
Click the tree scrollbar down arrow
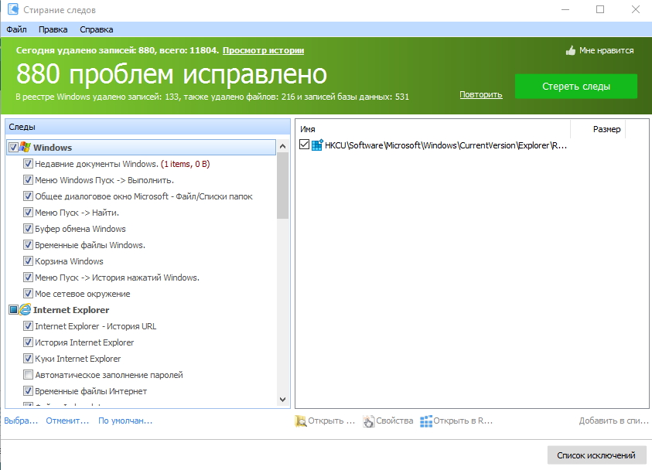pos(282,400)
